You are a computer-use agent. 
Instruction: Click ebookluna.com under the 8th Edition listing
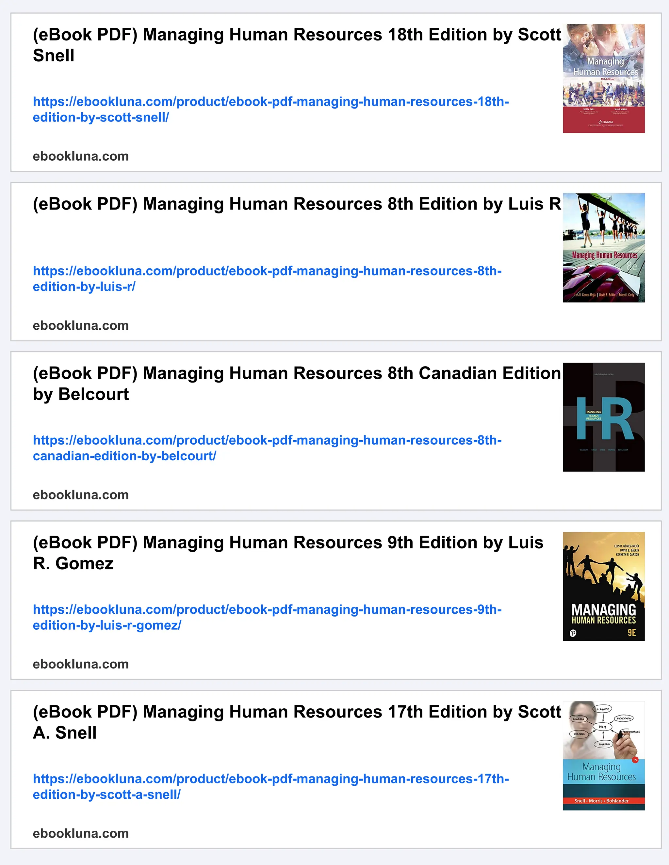click(80, 325)
